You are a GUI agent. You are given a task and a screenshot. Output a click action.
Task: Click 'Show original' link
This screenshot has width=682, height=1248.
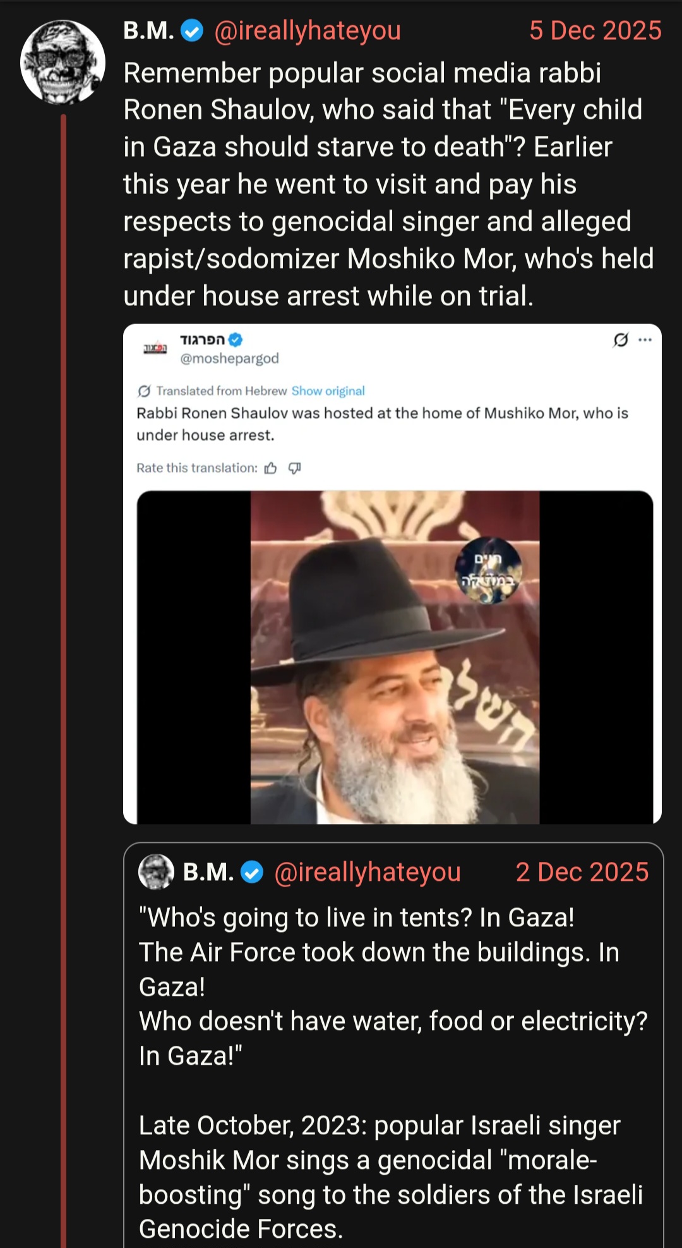328,391
